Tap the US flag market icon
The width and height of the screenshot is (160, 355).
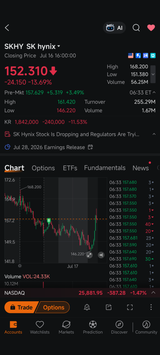coord(131,55)
